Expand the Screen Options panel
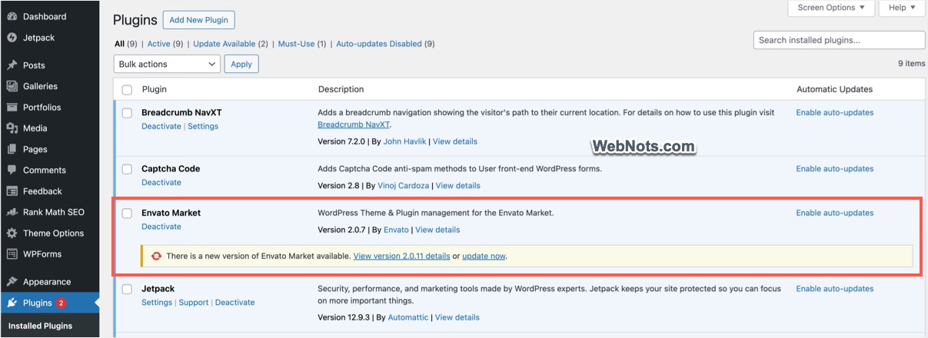This screenshot has width=928, height=338. 831,8
